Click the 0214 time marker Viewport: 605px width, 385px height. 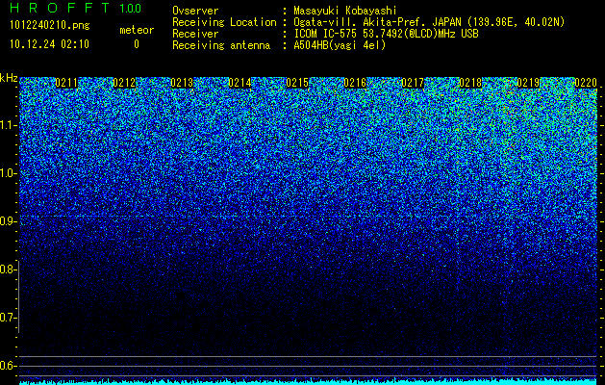coord(239,83)
